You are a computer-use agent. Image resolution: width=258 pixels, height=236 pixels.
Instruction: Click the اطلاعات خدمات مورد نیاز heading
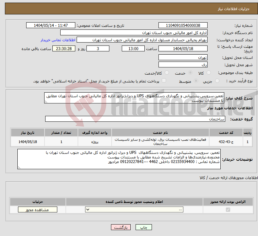pos(230,108)
